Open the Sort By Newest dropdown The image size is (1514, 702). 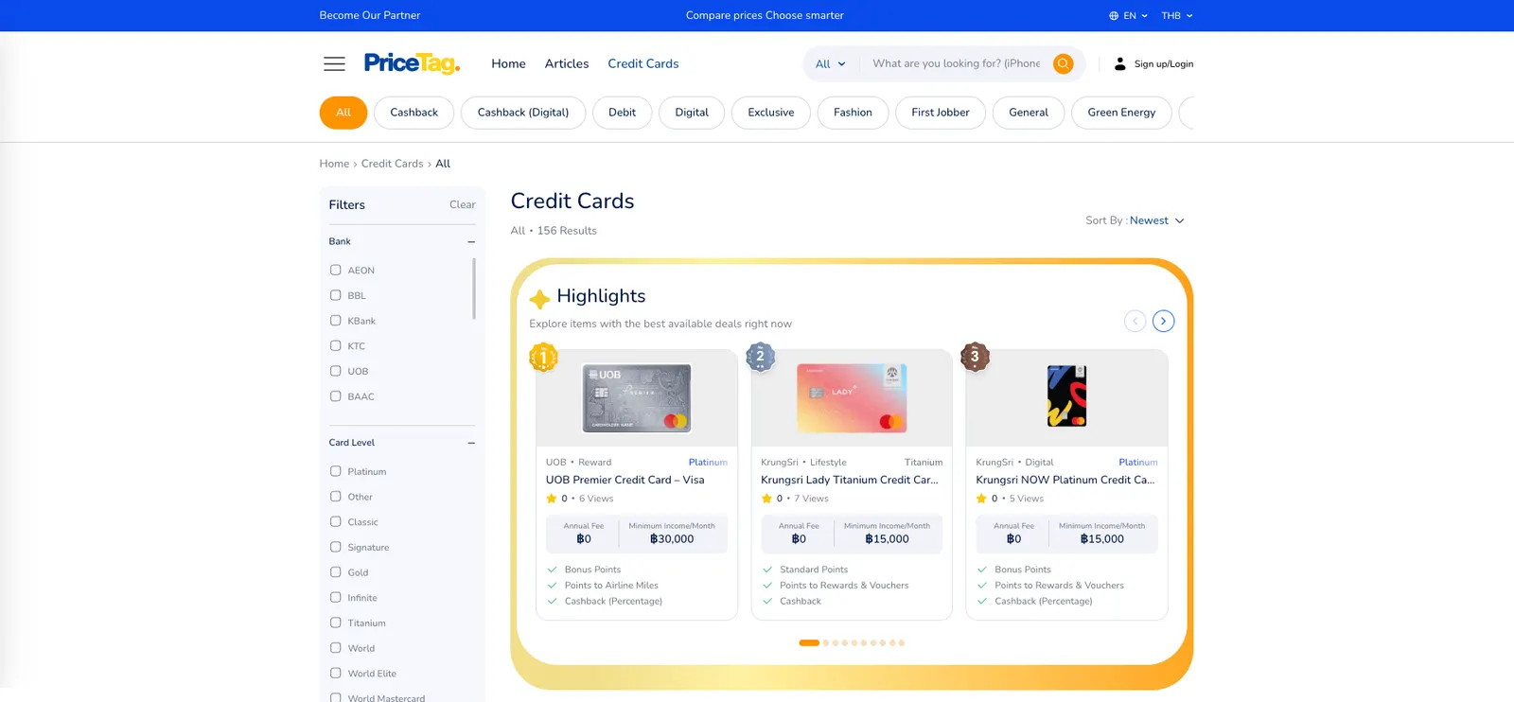point(1156,220)
